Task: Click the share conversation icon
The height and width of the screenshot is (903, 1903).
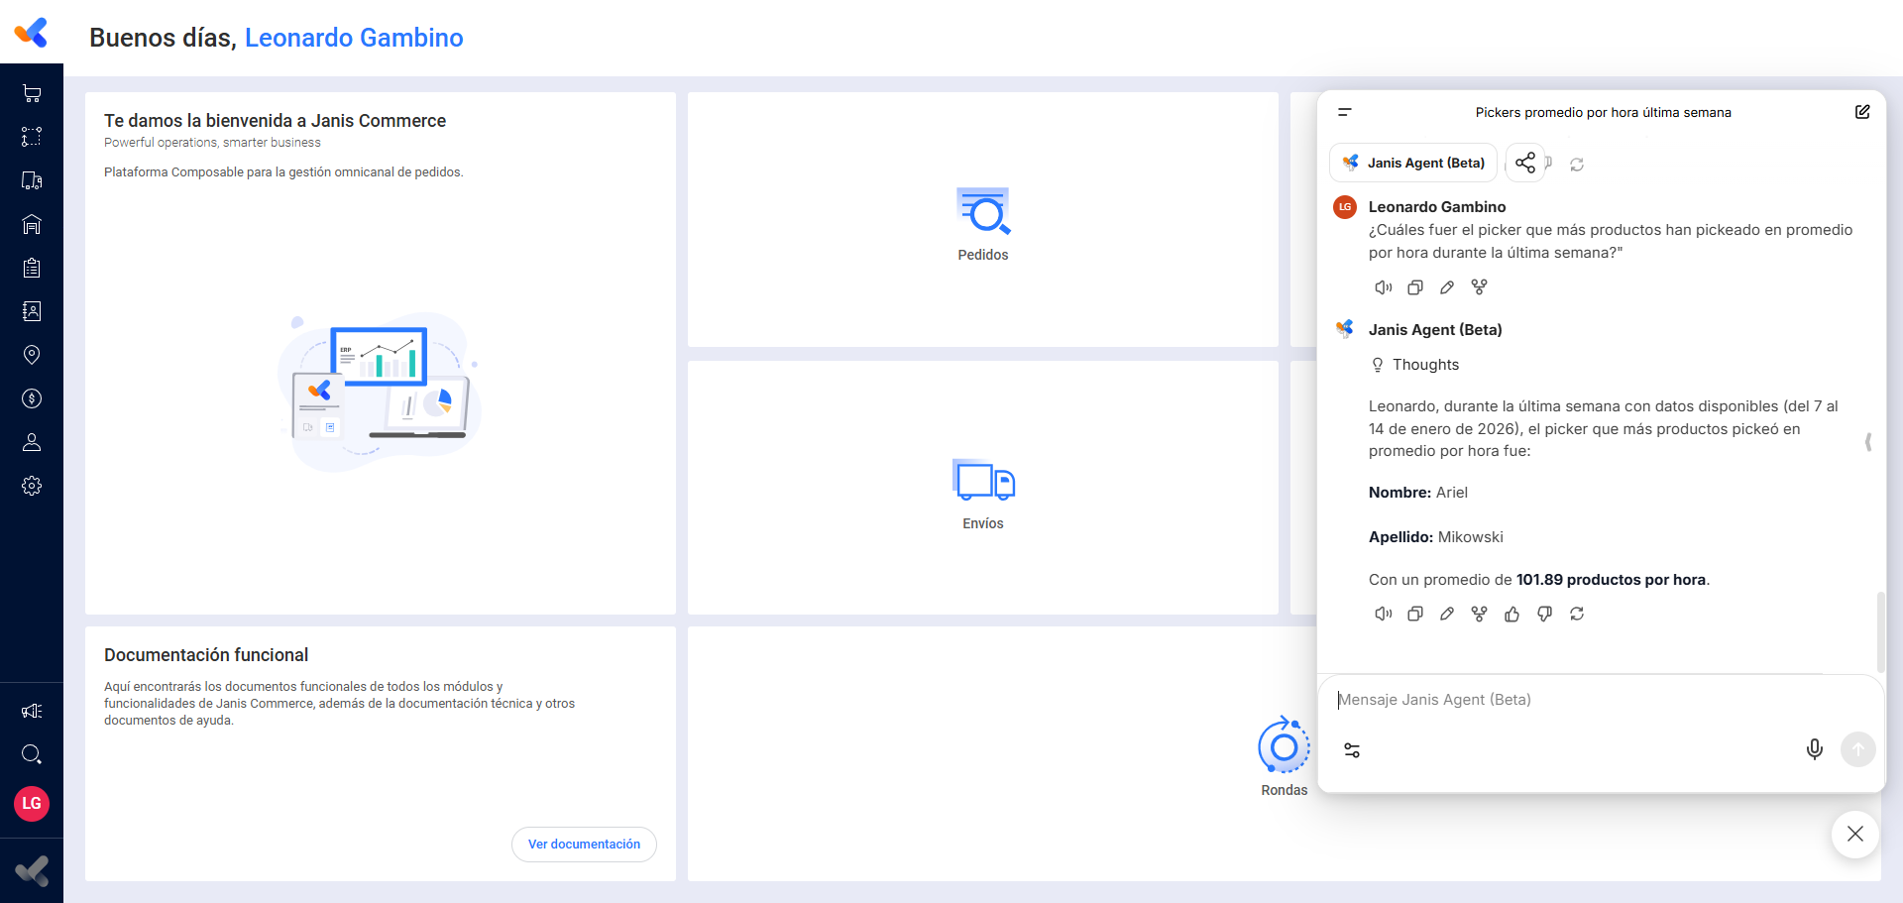Action: pos(1525,163)
